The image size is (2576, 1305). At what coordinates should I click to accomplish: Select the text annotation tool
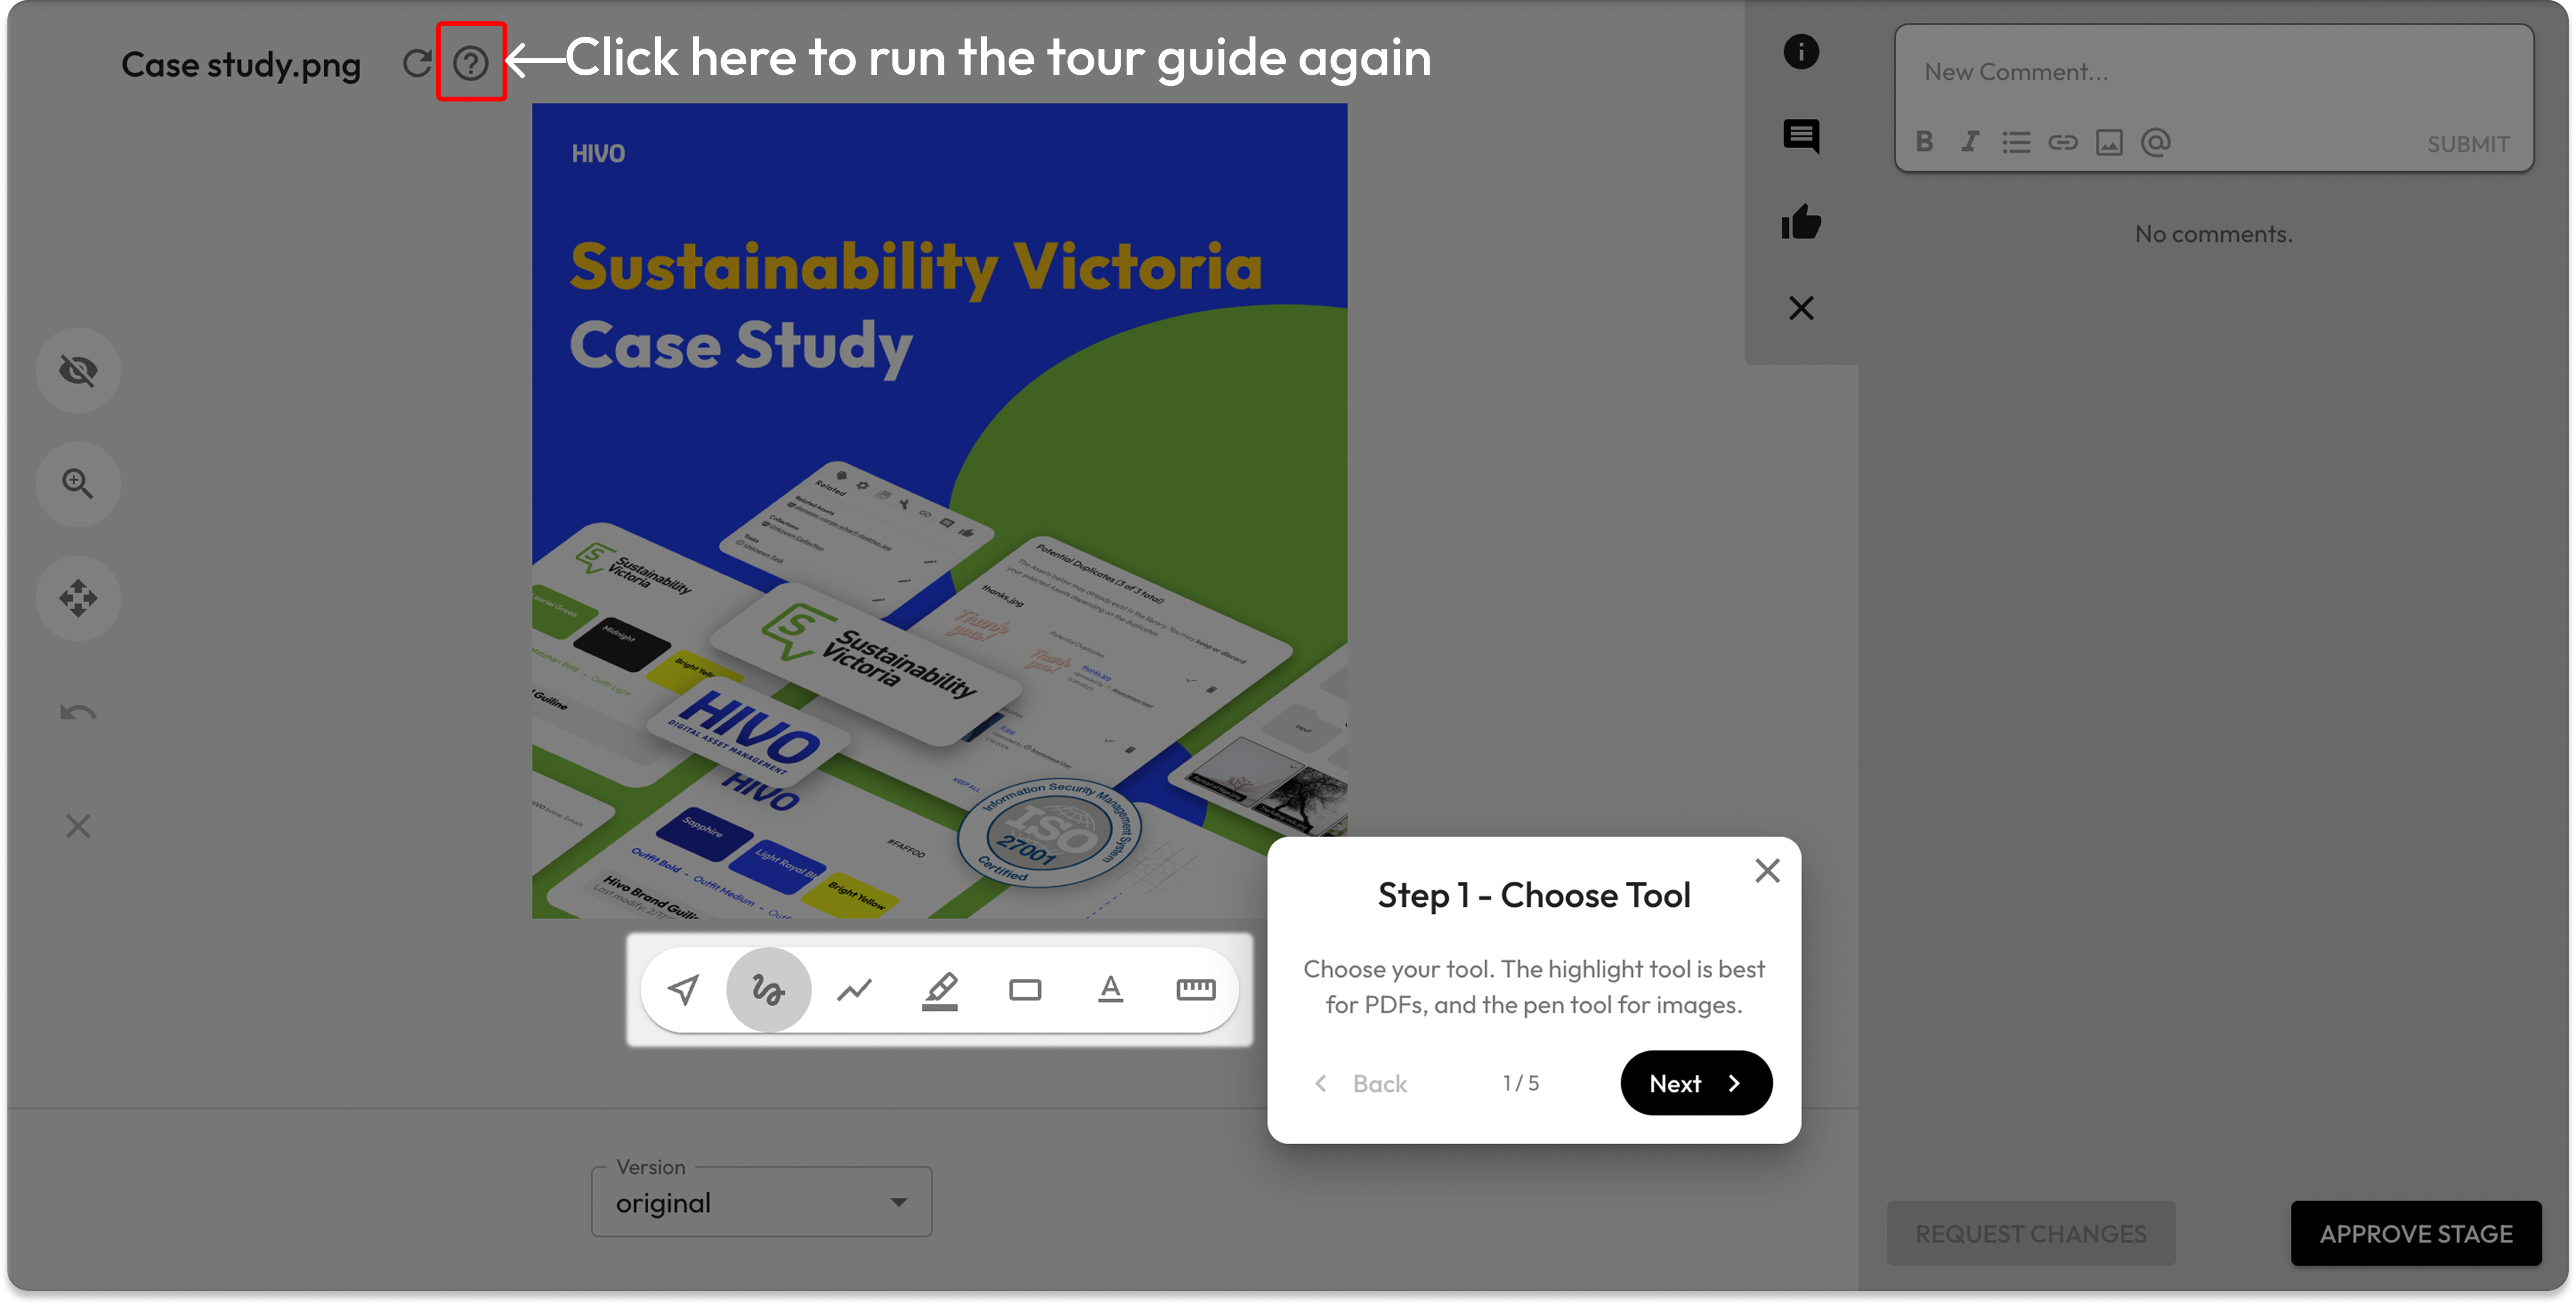pyautogui.click(x=1110, y=990)
